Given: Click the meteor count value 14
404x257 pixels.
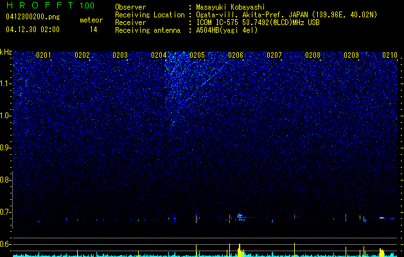Looking at the screenshot, I should pyautogui.click(x=94, y=30).
